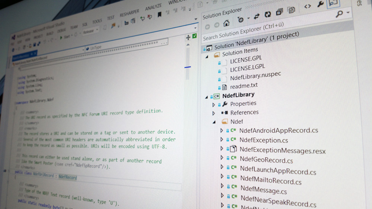Click the green ReSharper status checkmark
372x209 pixels.
(195, 36)
